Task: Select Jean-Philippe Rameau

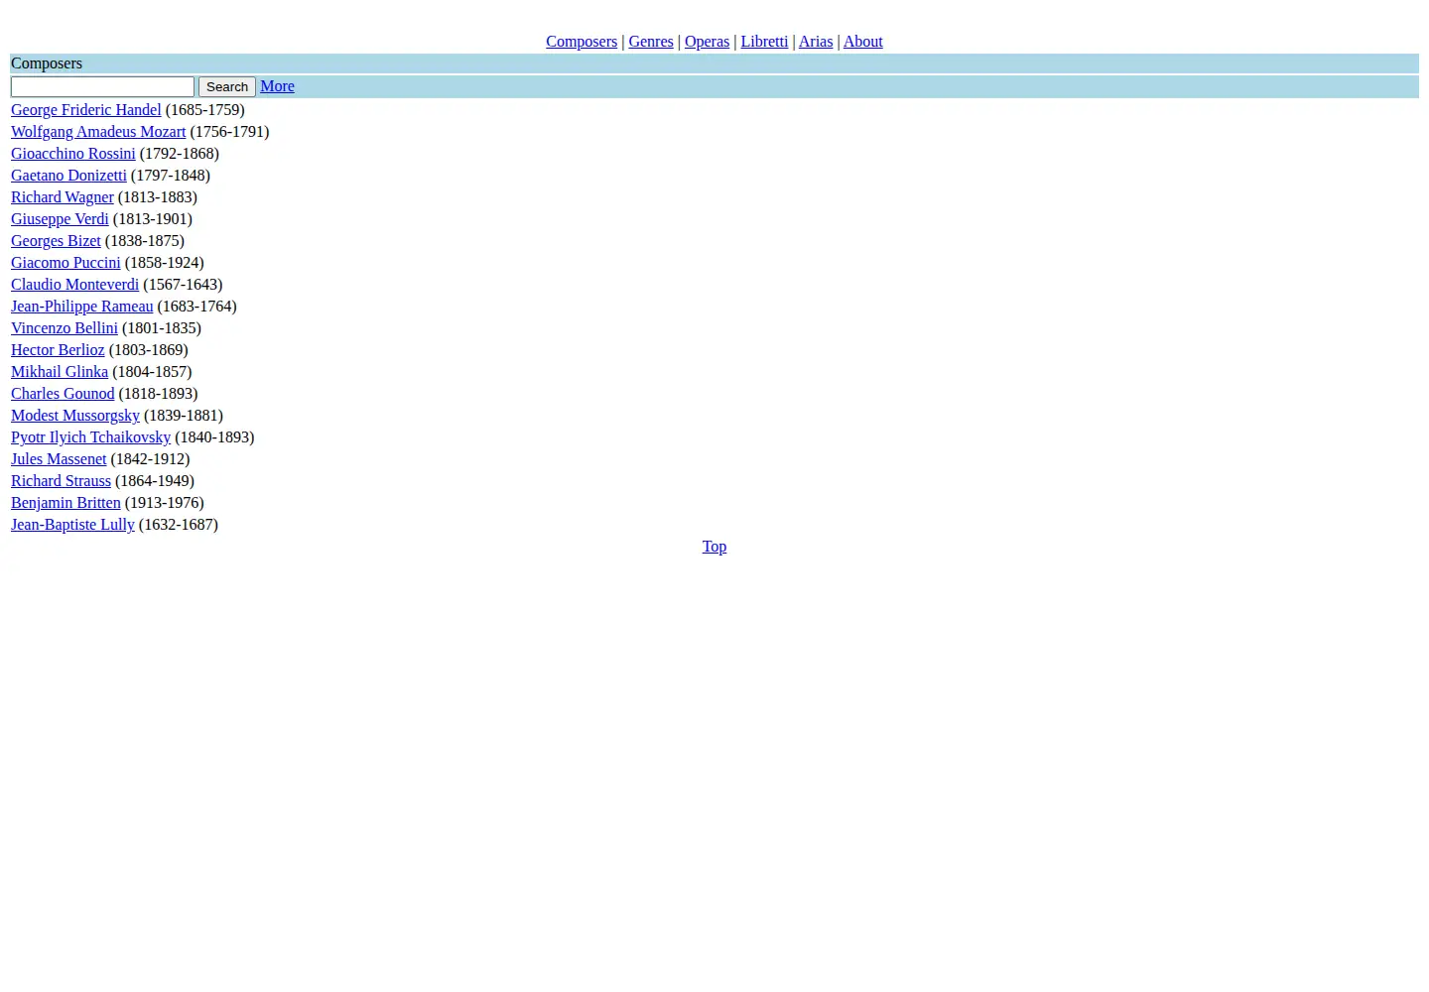Action: (x=82, y=307)
